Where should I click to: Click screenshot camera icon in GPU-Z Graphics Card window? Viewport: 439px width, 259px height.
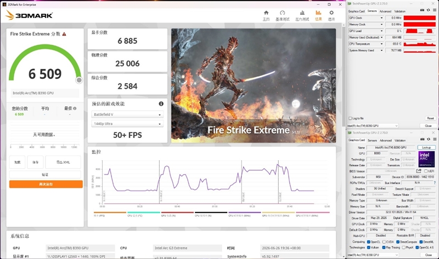(x=422, y=139)
